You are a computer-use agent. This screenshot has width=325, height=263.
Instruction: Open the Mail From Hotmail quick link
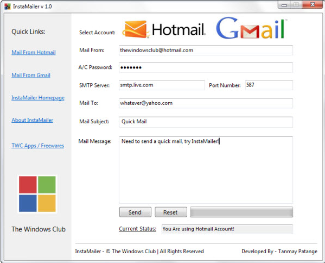pos(34,52)
